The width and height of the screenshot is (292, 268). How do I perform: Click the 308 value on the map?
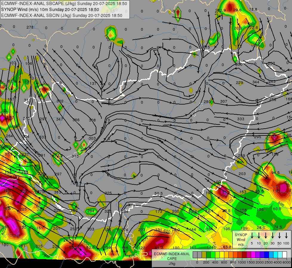pyautogui.click(x=92, y=120)
